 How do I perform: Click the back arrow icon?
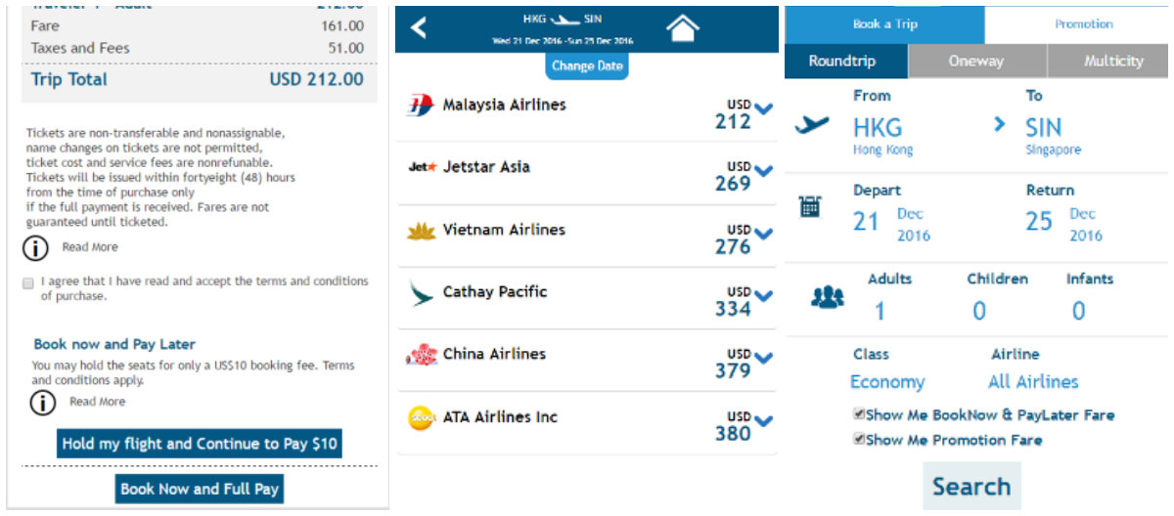point(419,27)
